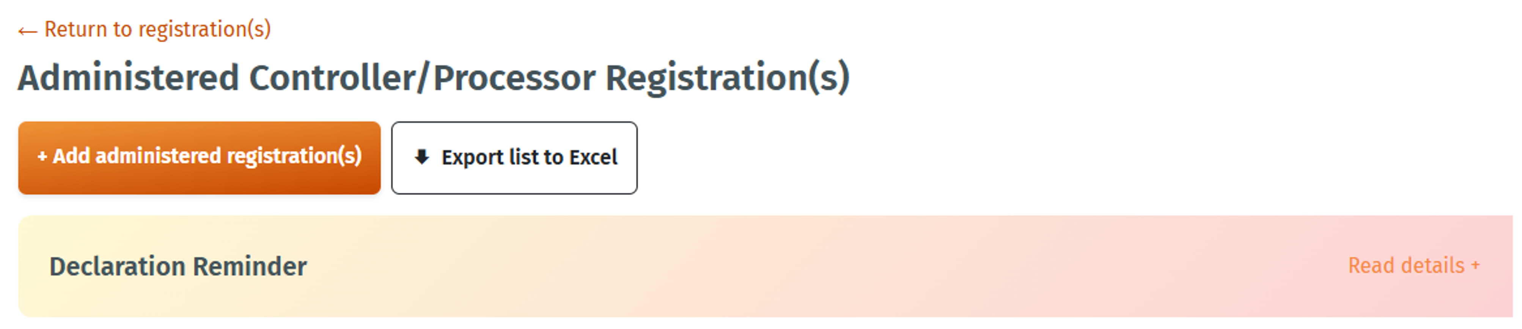Show the declaration reminder details

tap(1413, 266)
